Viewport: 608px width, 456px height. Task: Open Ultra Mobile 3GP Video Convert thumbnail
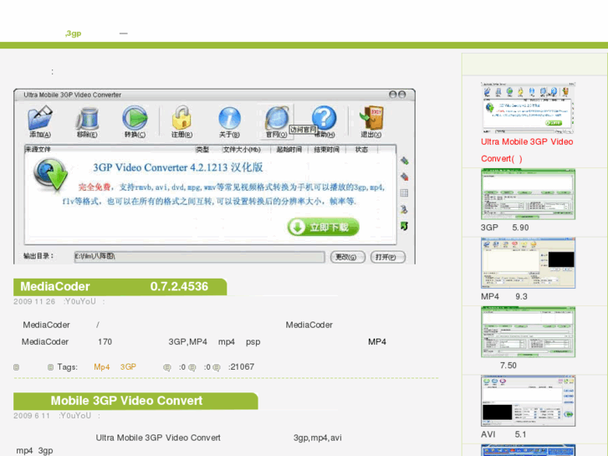(528, 108)
